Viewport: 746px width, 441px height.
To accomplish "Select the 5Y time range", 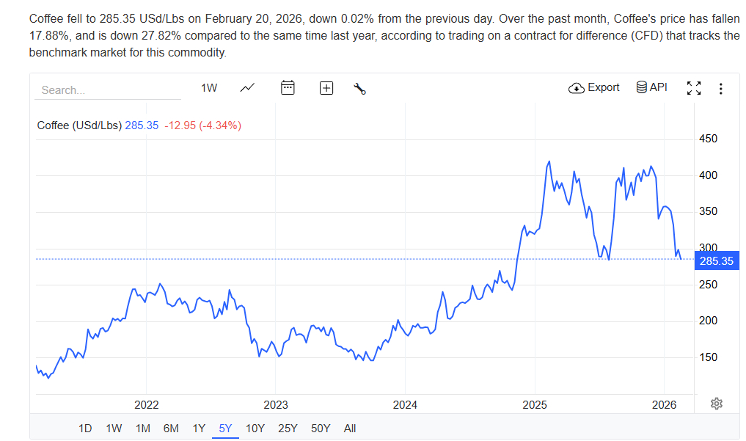I will pos(225,429).
